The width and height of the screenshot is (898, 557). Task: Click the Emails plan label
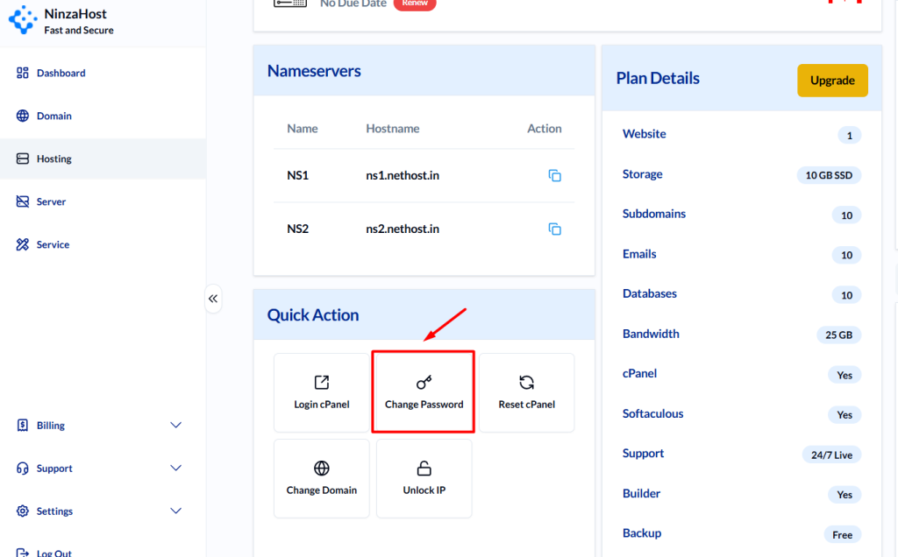(x=639, y=253)
